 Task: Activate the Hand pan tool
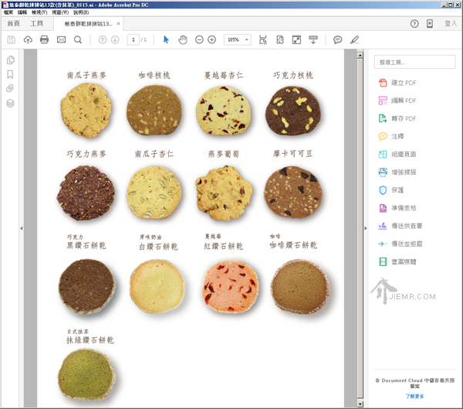(183, 39)
